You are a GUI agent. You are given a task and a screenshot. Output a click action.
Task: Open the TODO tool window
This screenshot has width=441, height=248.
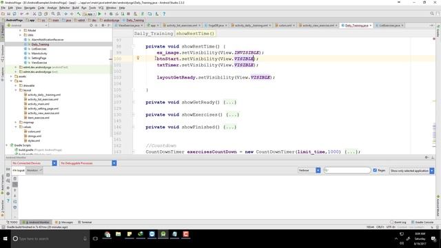click(12, 222)
